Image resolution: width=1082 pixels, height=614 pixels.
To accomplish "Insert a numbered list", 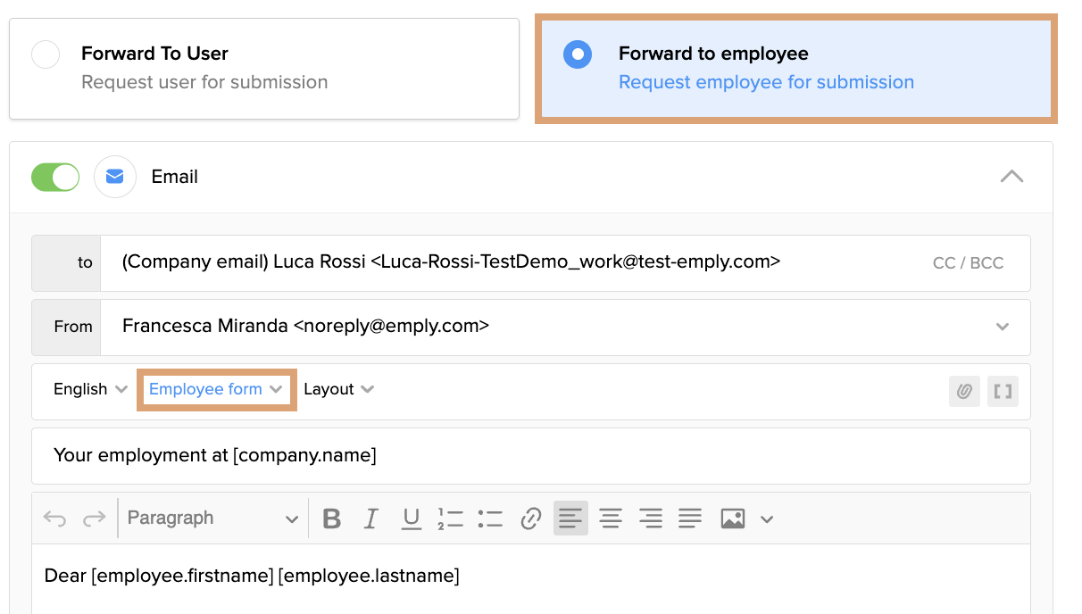I will click(450, 519).
